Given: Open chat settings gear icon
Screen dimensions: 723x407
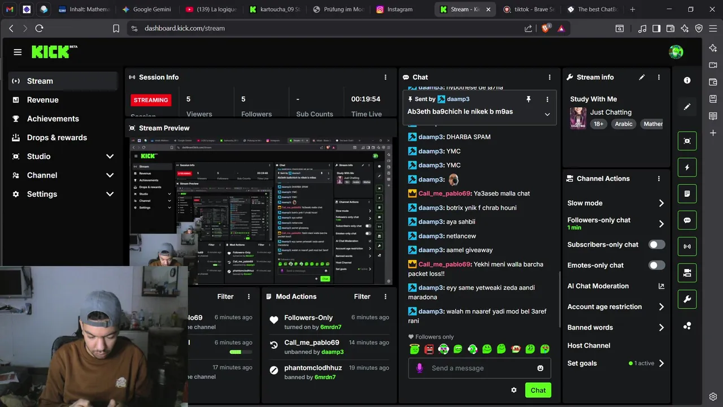Looking at the screenshot, I should pyautogui.click(x=513, y=390).
